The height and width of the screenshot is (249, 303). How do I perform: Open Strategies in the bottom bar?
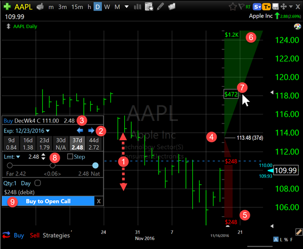[56, 235]
